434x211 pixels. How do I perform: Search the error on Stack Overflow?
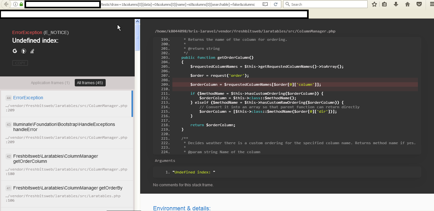(32, 51)
